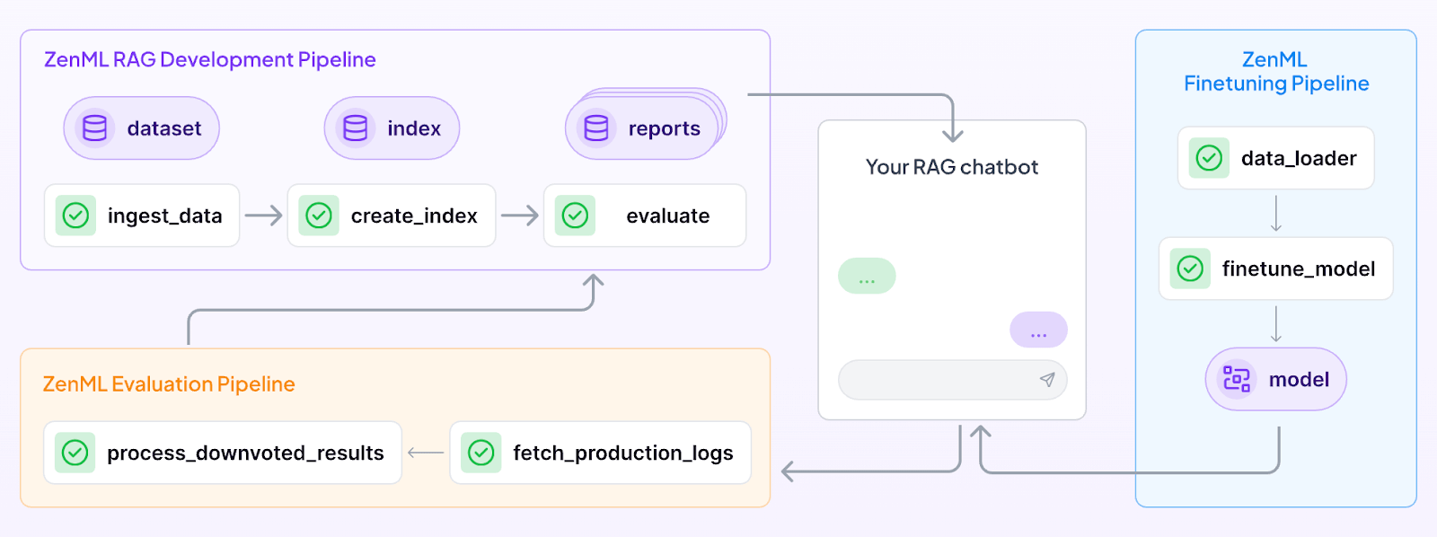Click the create_index step checkmark
This screenshot has width=1437, height=537.
tap(319, 216)
